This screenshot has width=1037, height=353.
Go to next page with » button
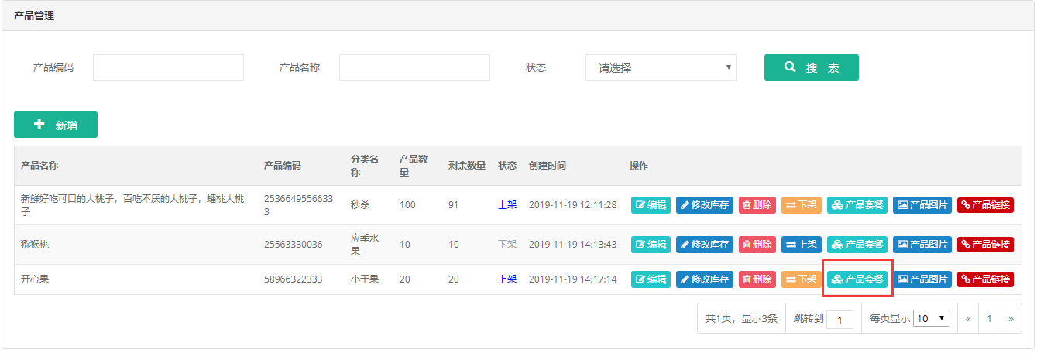pyautogui.click(x=1011, y=318)
